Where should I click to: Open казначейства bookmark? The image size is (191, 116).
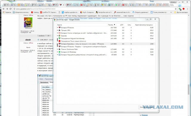(122, 12)
